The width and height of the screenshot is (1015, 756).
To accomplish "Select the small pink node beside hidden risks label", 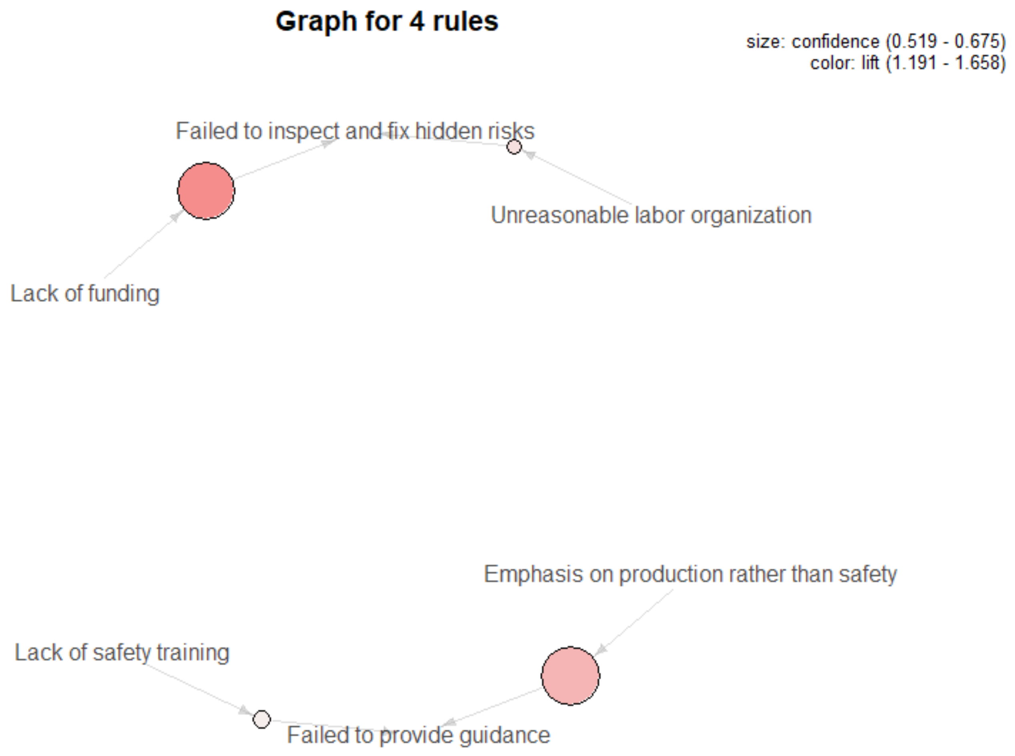I will click(514, 147).
